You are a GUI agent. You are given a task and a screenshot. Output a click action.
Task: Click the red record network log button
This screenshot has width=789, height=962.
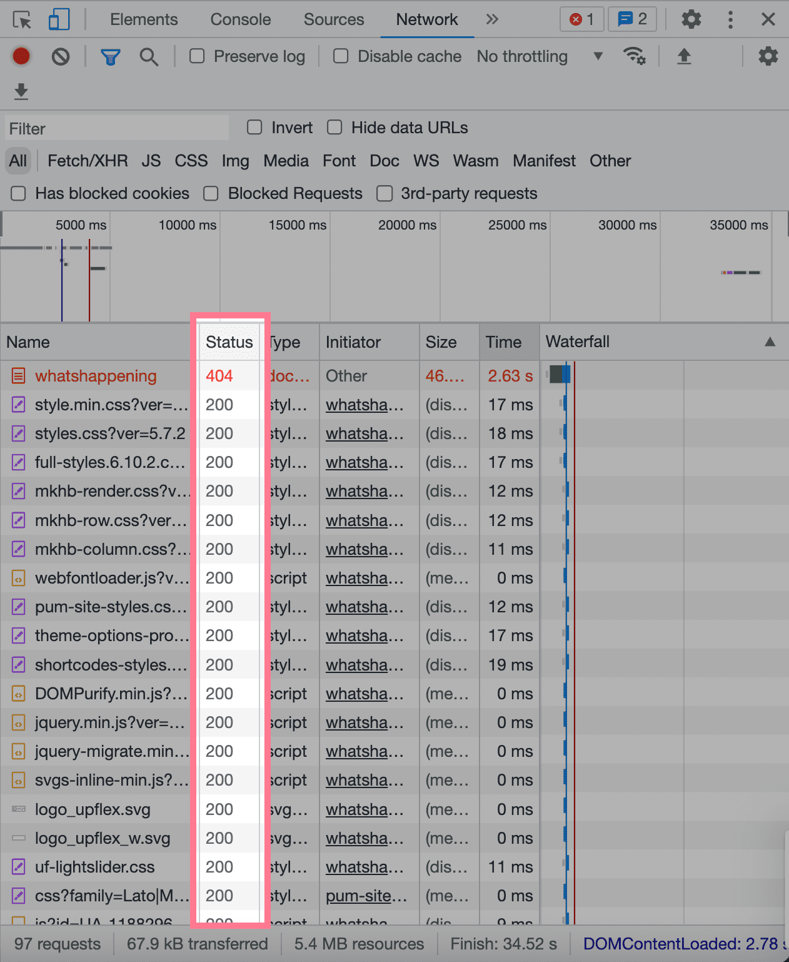coord(21,56)
